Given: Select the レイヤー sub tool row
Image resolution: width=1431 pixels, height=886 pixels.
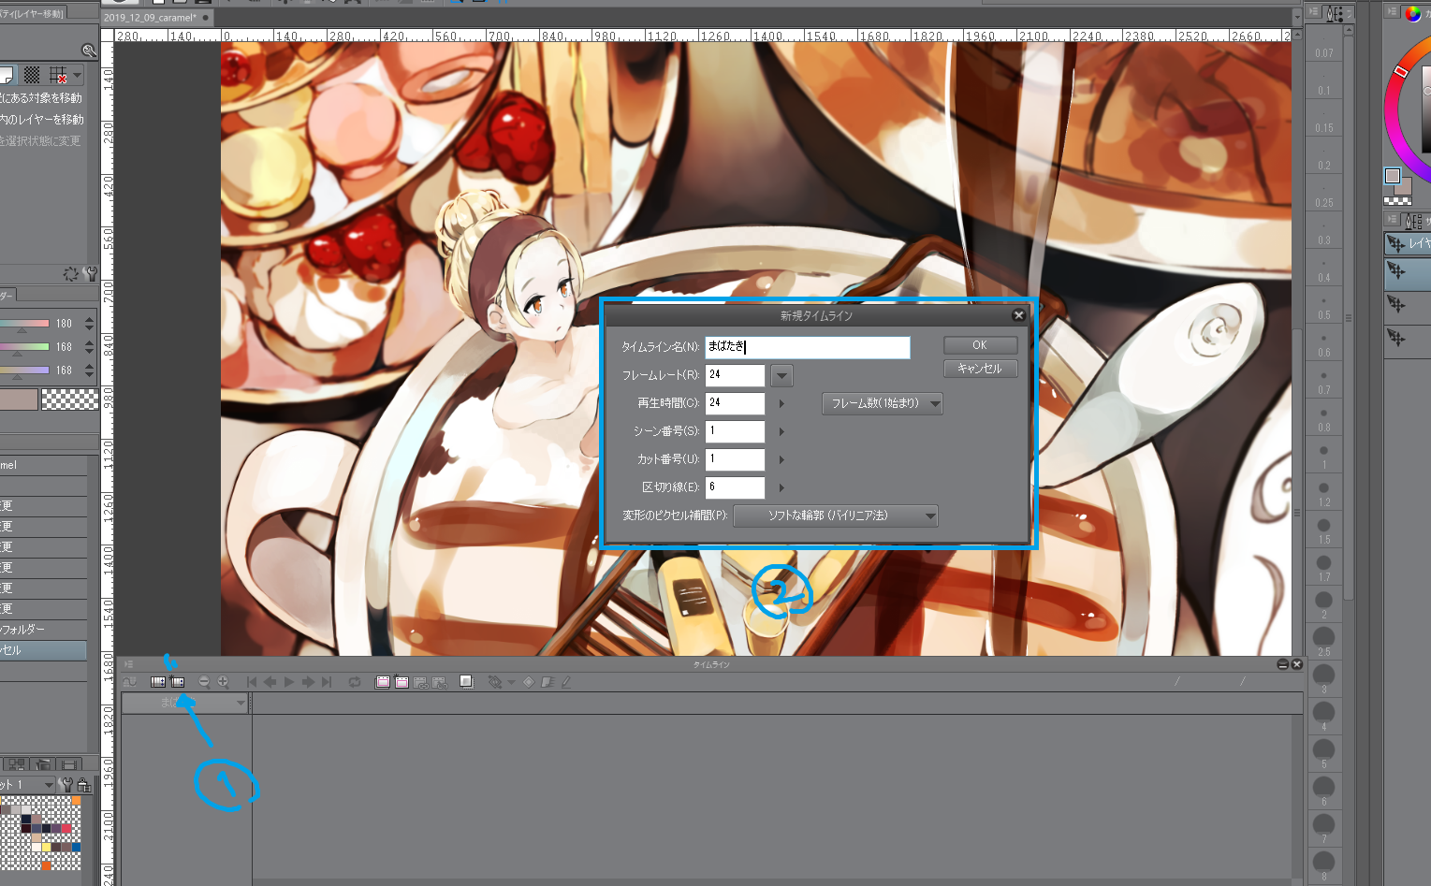Looking at the screenshot, I should coord(1408,243).
